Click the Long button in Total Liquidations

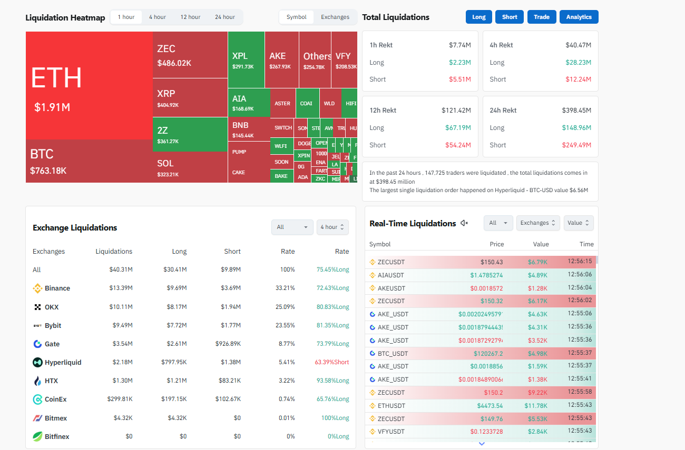click(478, 17)
